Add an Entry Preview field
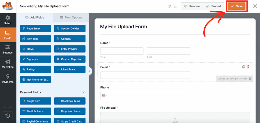 pos(70,49)
